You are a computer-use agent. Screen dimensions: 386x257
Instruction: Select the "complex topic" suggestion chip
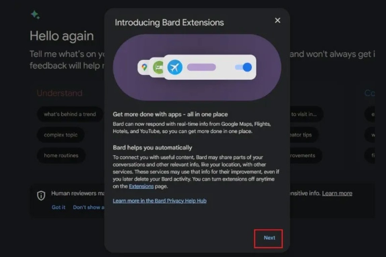coord(60,135)
